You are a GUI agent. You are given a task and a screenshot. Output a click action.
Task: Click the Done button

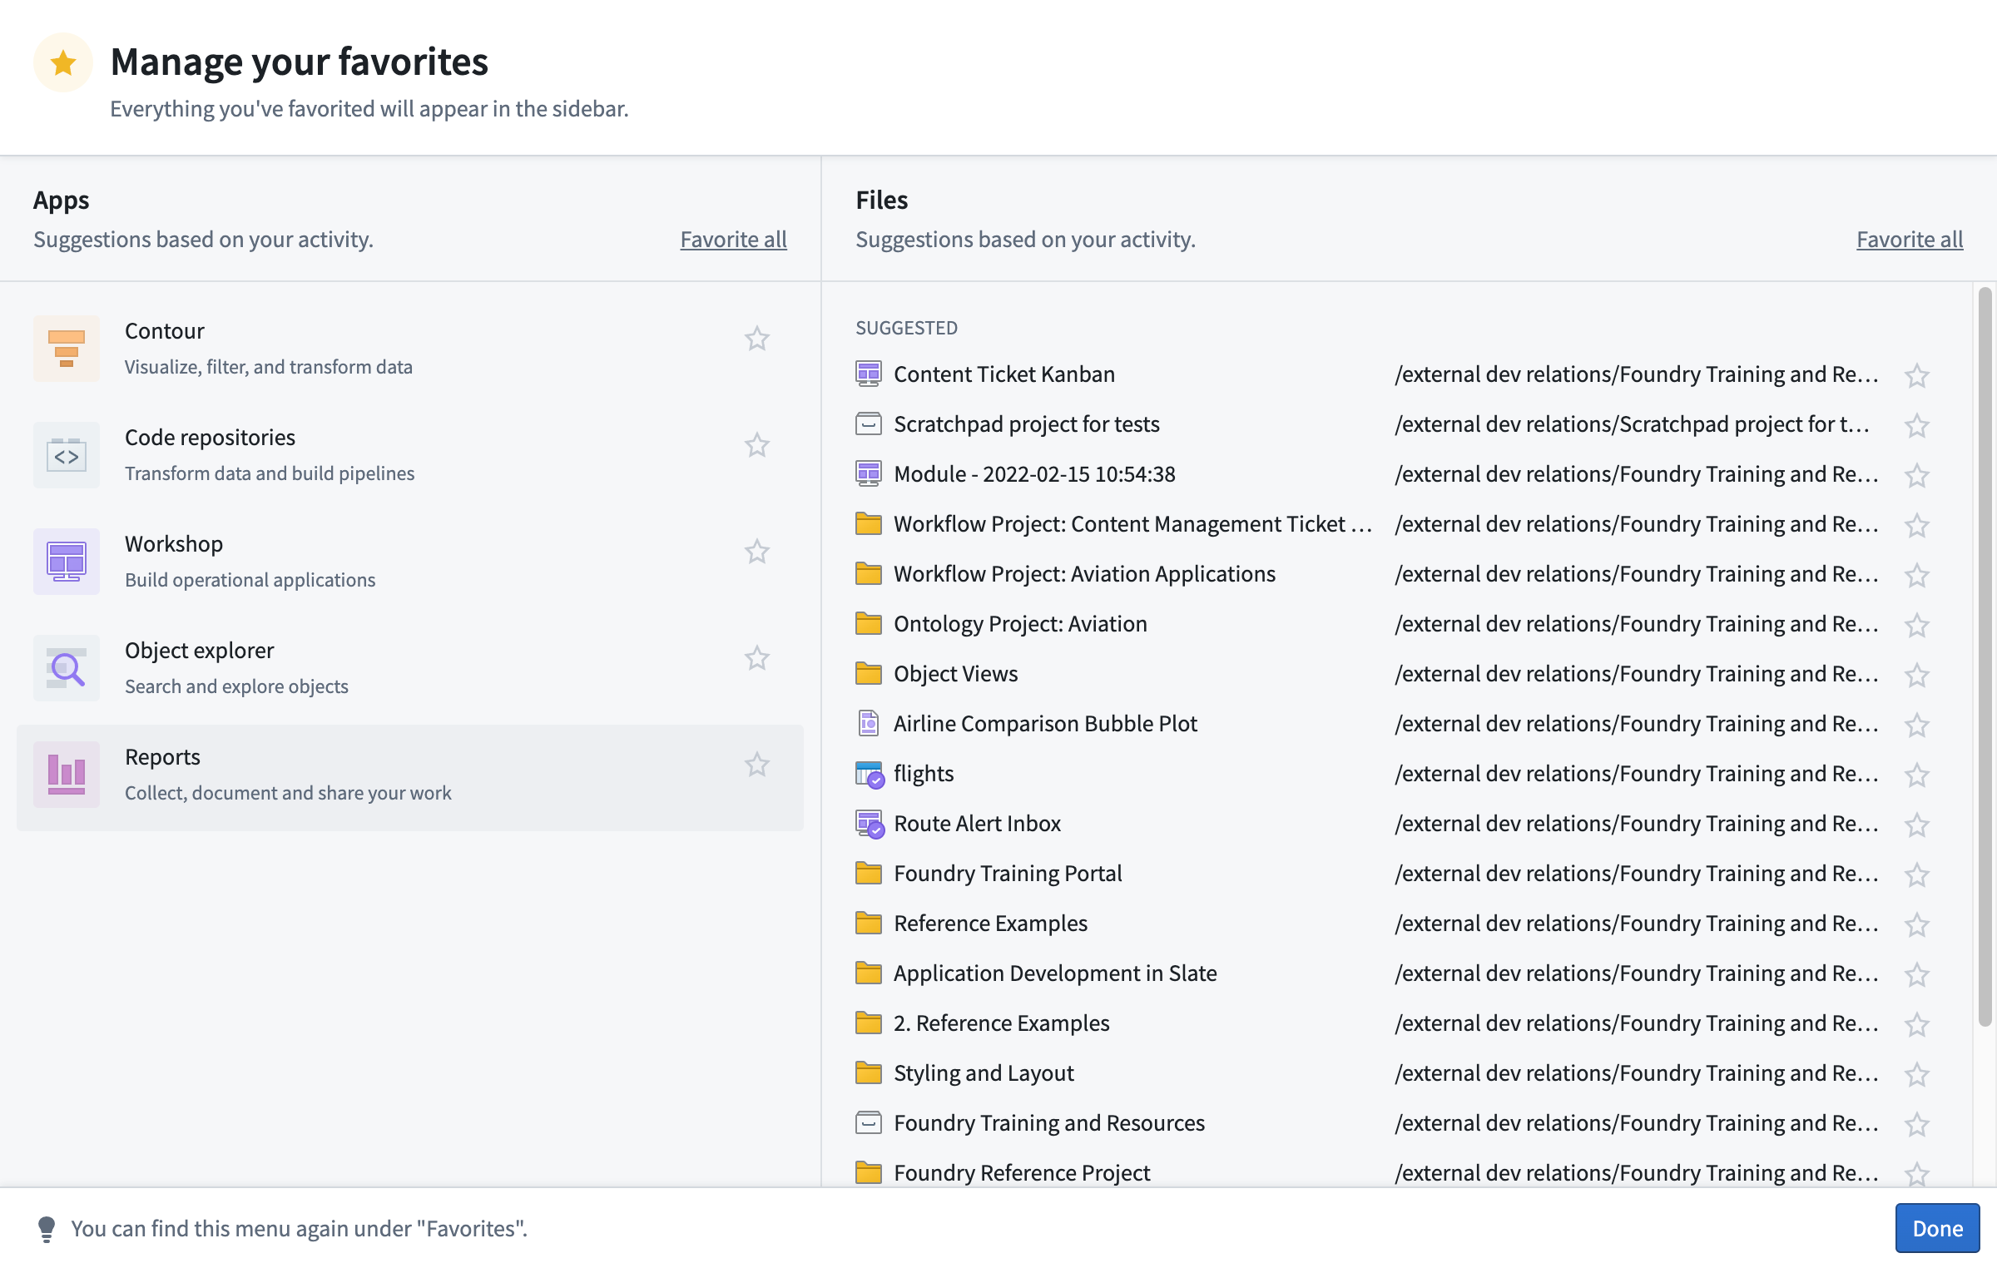1937,1228
